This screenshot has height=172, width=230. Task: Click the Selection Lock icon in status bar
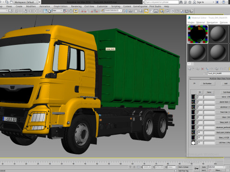coord(134,167)
